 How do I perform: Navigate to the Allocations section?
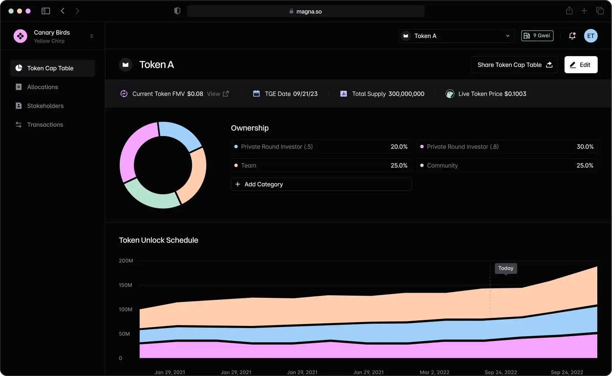43,87
